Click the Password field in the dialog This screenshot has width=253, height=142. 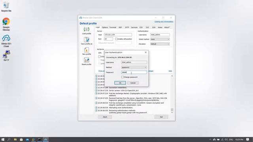(134, 72)
